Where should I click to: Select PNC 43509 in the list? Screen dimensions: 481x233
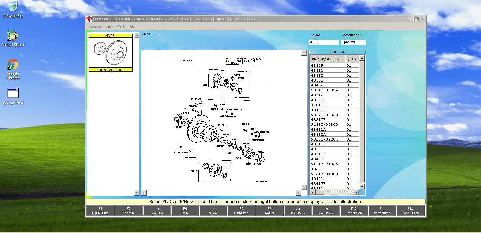327,65
